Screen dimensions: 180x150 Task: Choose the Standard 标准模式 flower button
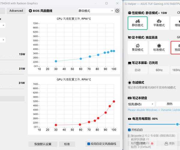159,48
